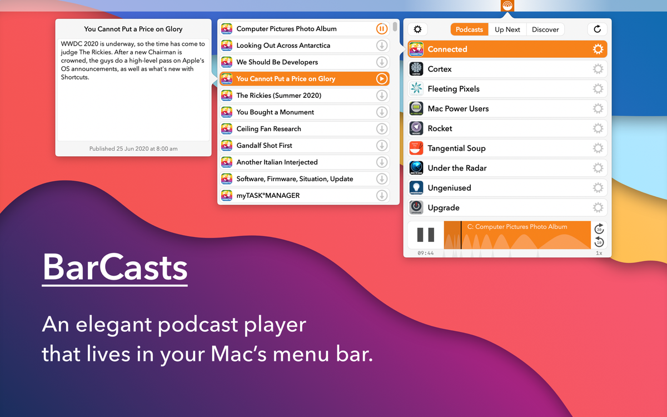The image size is (667, 417).
Task: Pause playback with the large pause button
Action: coord(426,235)
